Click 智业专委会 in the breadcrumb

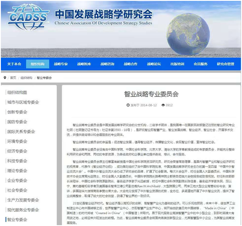click(44, 78)
